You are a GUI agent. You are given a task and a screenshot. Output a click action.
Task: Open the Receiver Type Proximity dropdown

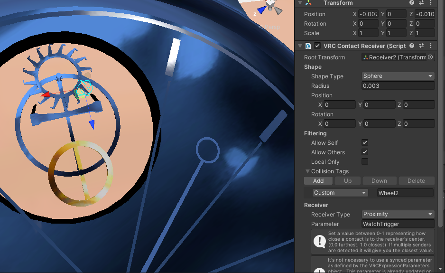click(x=398, y=214)
